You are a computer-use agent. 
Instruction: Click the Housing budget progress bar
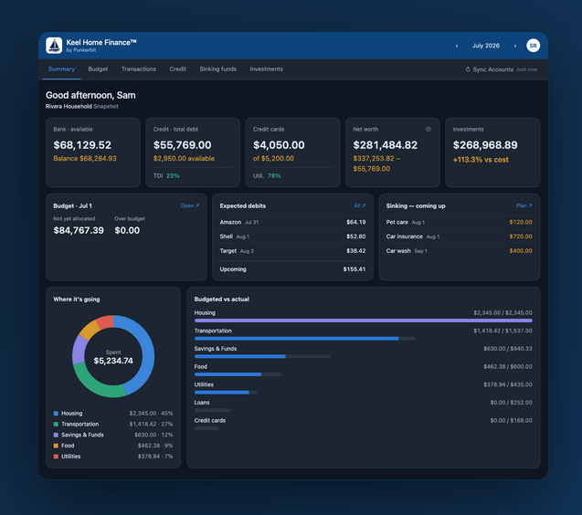point(364,321)
